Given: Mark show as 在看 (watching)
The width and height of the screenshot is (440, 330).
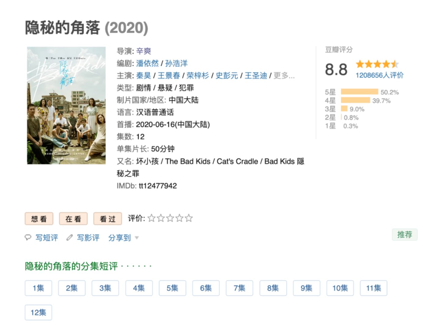Looking at the screenshot, I should [73, 219].
